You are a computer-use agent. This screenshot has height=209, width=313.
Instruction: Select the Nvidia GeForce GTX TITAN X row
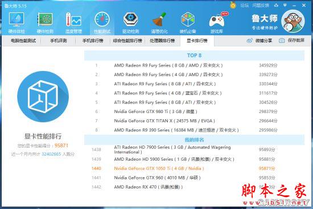[x=194, y=121]
